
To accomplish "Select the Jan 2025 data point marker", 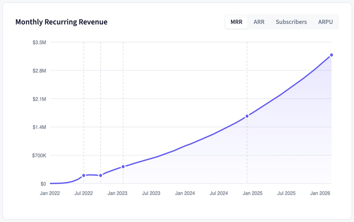I will tap(247, 116).
